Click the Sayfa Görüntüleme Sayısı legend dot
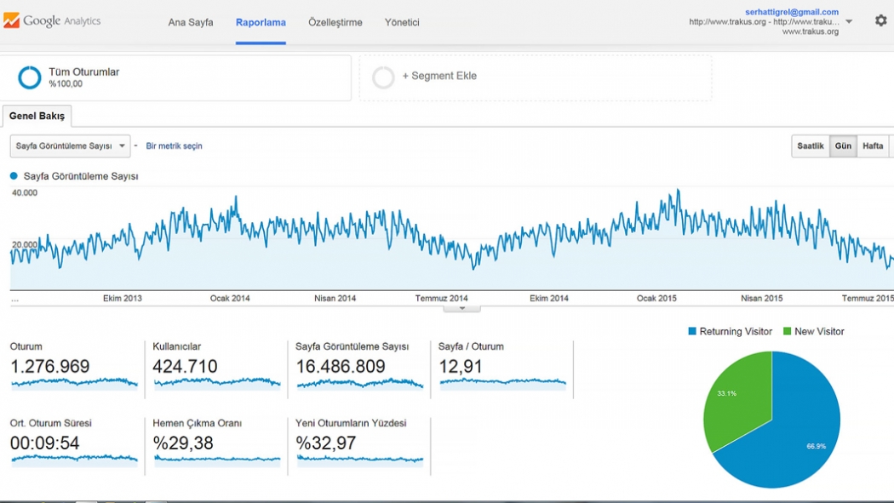This screenshot has width=894, height=503. click(x=14, y=176)
